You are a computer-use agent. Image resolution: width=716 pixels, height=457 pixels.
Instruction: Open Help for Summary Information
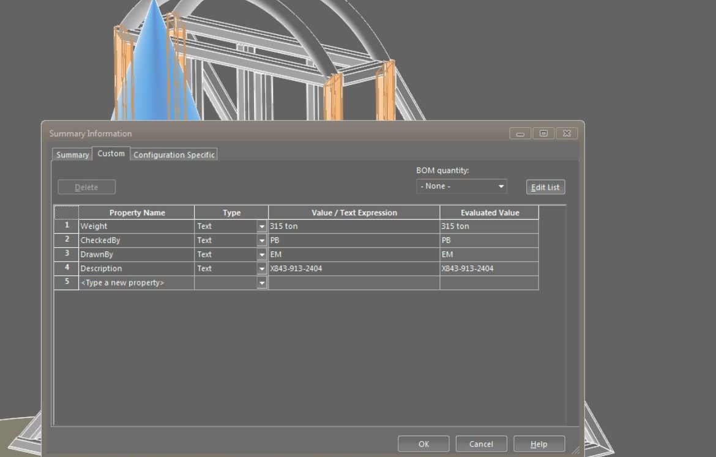[x=539, y=444]
